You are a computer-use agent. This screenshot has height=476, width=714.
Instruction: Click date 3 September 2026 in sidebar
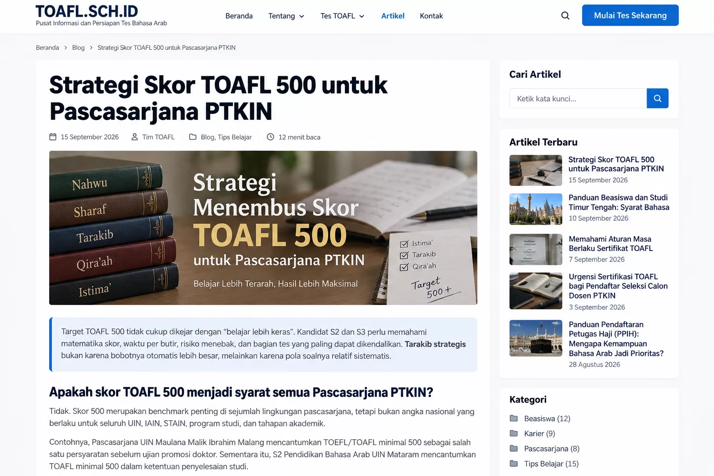click(x=597, y=307)
